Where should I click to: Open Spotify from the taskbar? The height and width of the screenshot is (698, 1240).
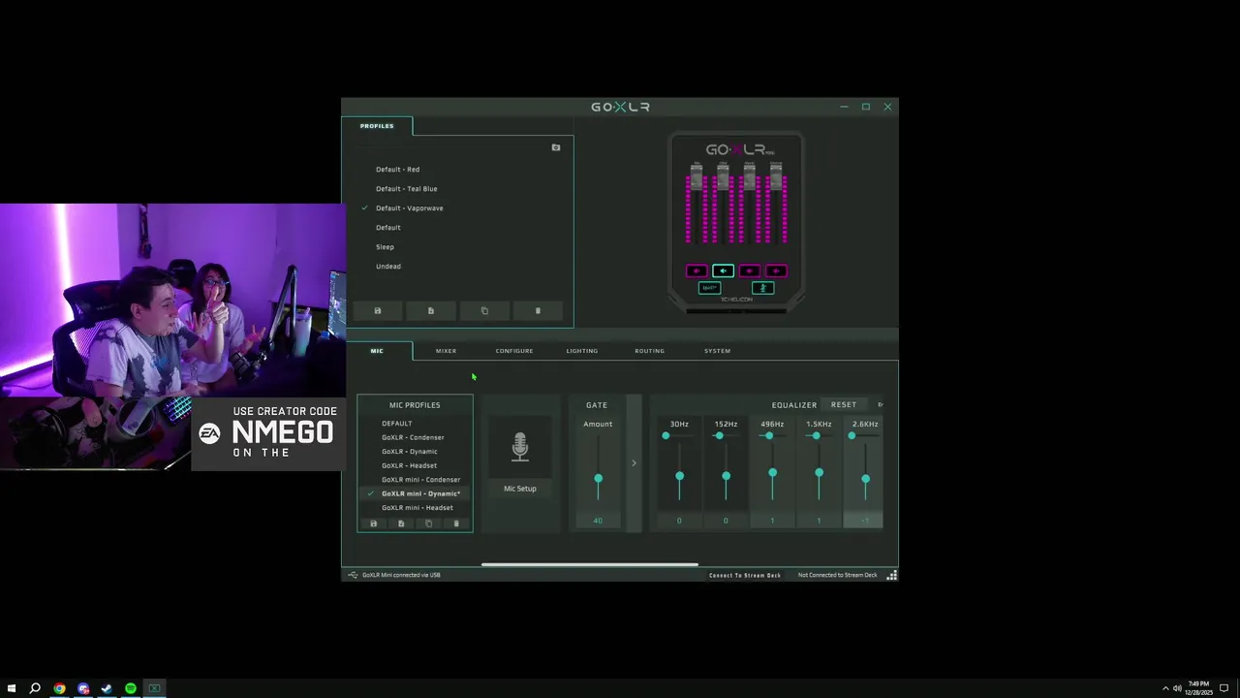[x=130, y=688]
